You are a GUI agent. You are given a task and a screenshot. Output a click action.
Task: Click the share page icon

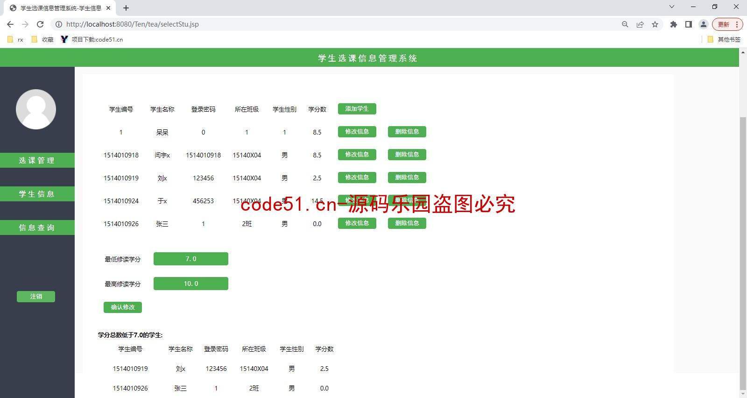point(640,24)
